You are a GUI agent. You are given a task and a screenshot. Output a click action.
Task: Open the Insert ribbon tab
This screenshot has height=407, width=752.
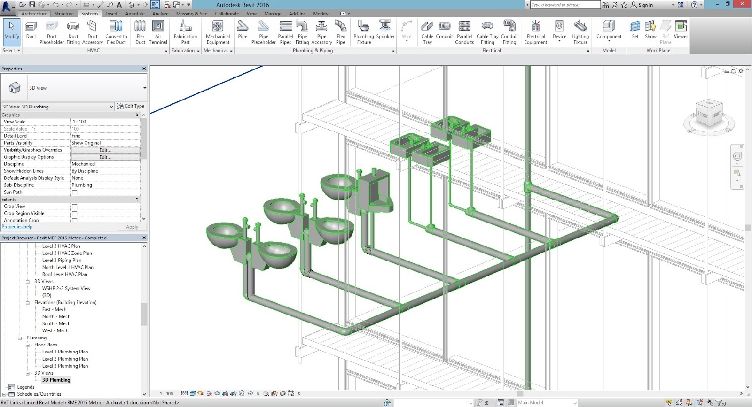pos(112,14)
